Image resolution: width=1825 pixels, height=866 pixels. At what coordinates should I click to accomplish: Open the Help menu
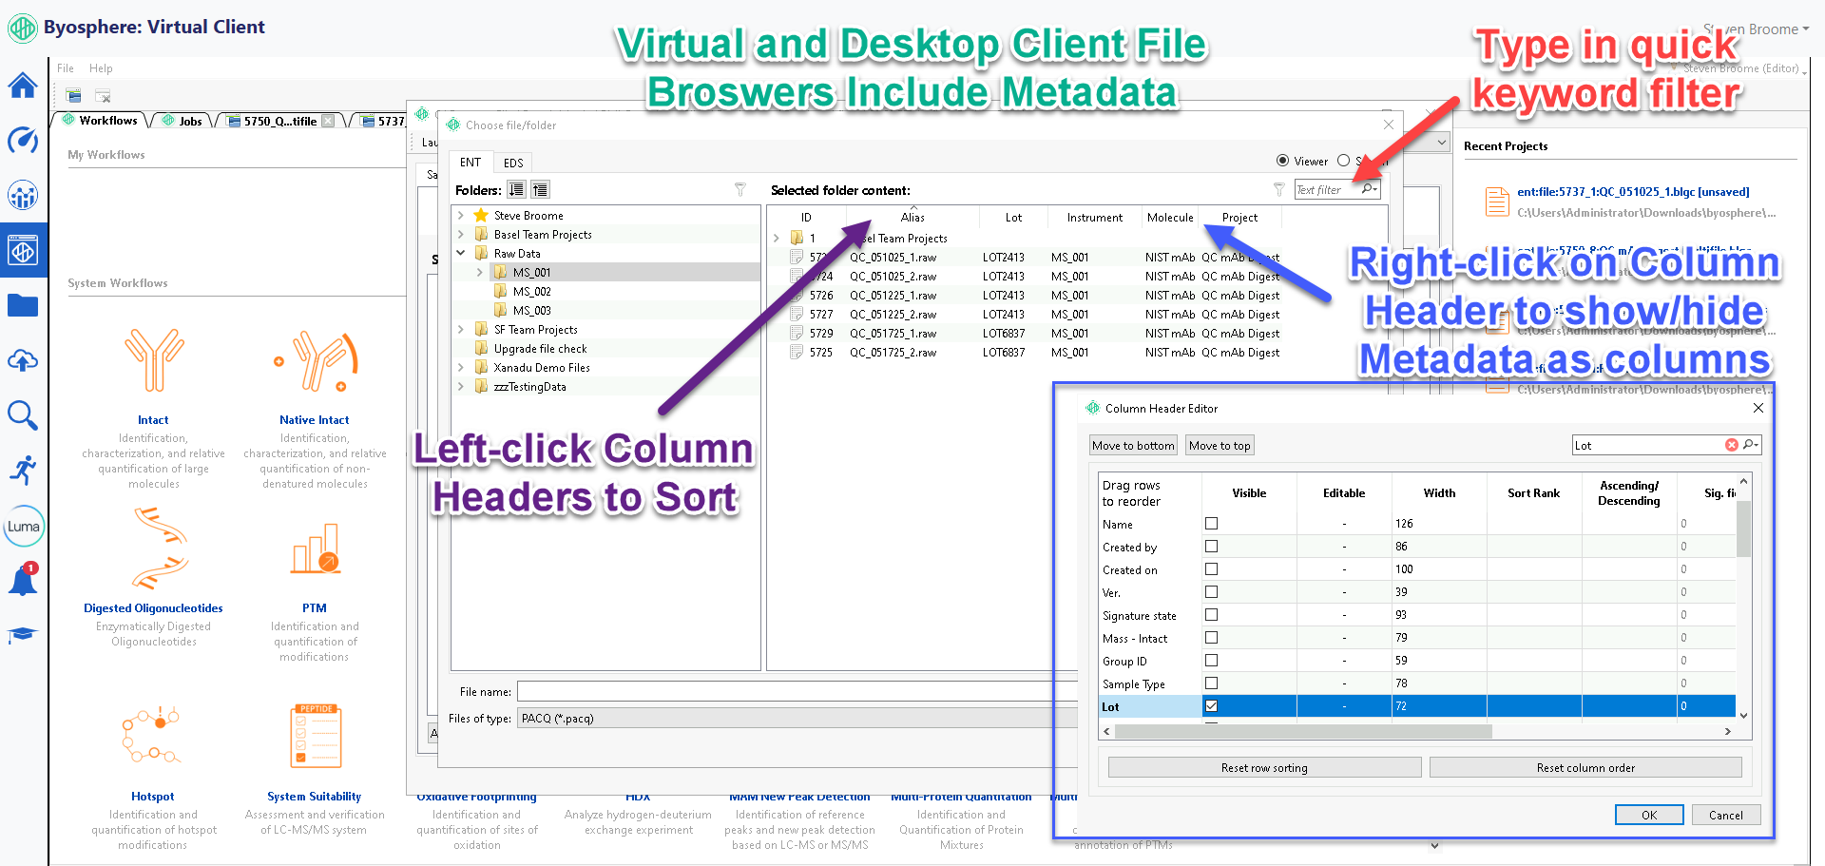101,68
